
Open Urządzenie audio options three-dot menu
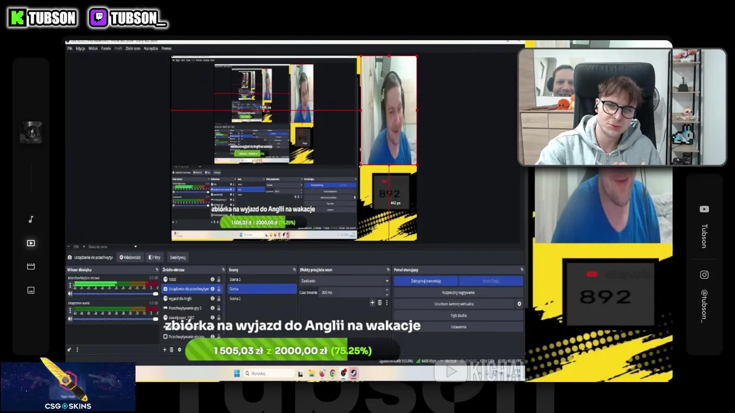[x=70, y=310]
